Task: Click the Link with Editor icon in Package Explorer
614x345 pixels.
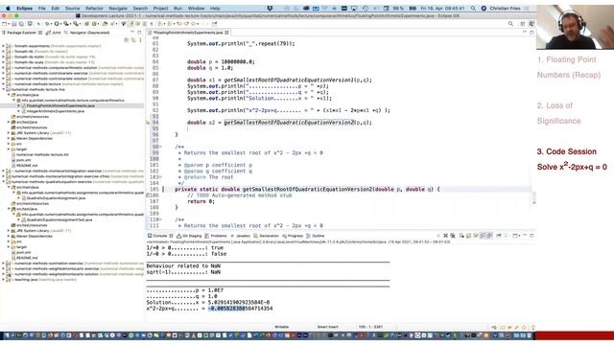Action: pos(133,40)
